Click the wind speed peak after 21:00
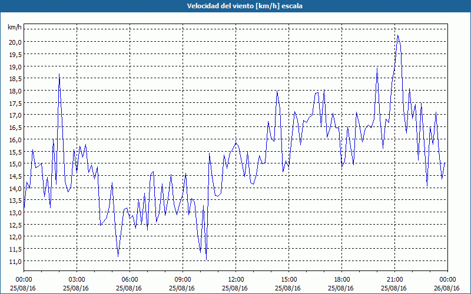471x294 pixels. click(398, 35)
